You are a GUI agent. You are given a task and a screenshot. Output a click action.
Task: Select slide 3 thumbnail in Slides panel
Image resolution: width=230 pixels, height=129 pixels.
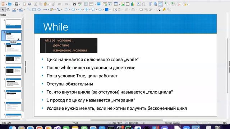coord(13,47)
